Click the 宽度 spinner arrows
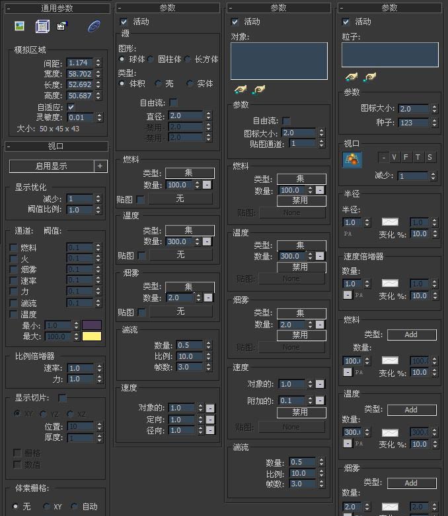Viewport: 448px width, 516px height. point(98,74)
